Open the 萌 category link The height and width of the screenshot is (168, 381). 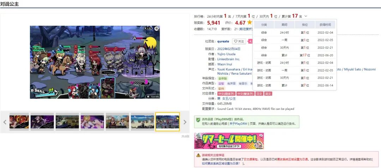coord(219,99)
